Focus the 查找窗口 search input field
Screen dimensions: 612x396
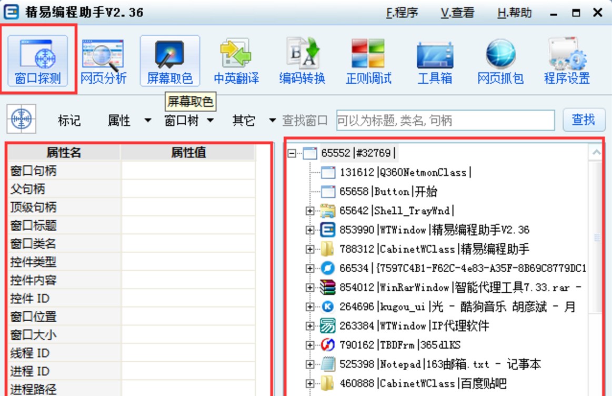coord(445,120)
